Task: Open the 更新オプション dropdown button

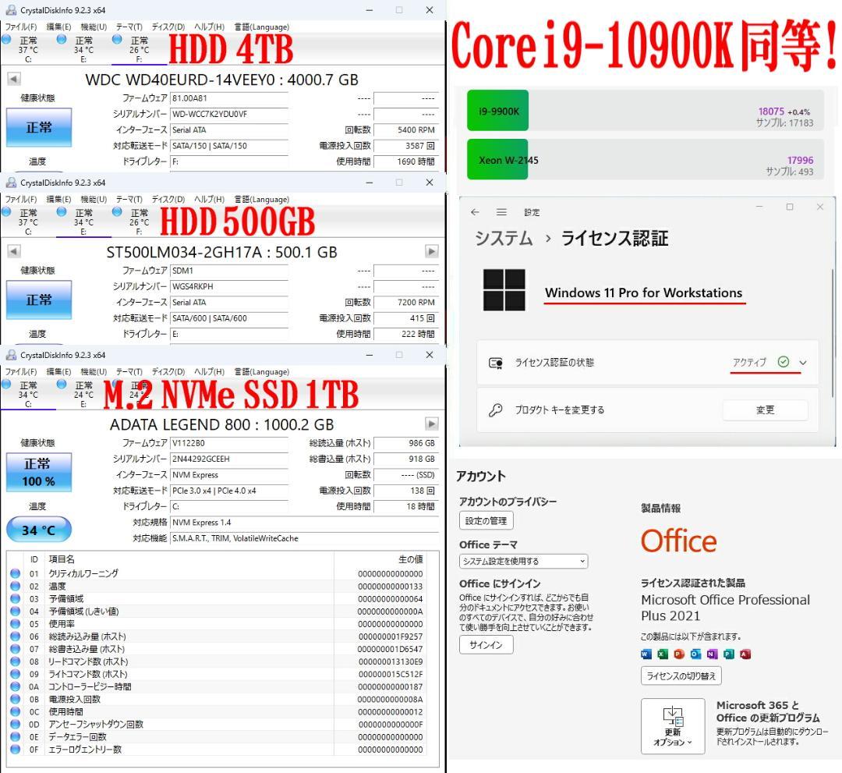Action: tap(673, 726)
